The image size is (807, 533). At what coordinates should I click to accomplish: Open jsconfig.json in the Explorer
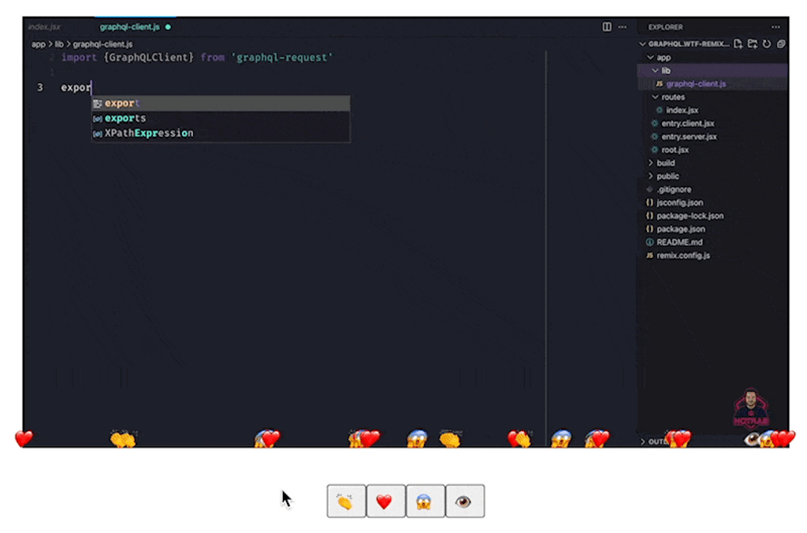coord(712,203)
